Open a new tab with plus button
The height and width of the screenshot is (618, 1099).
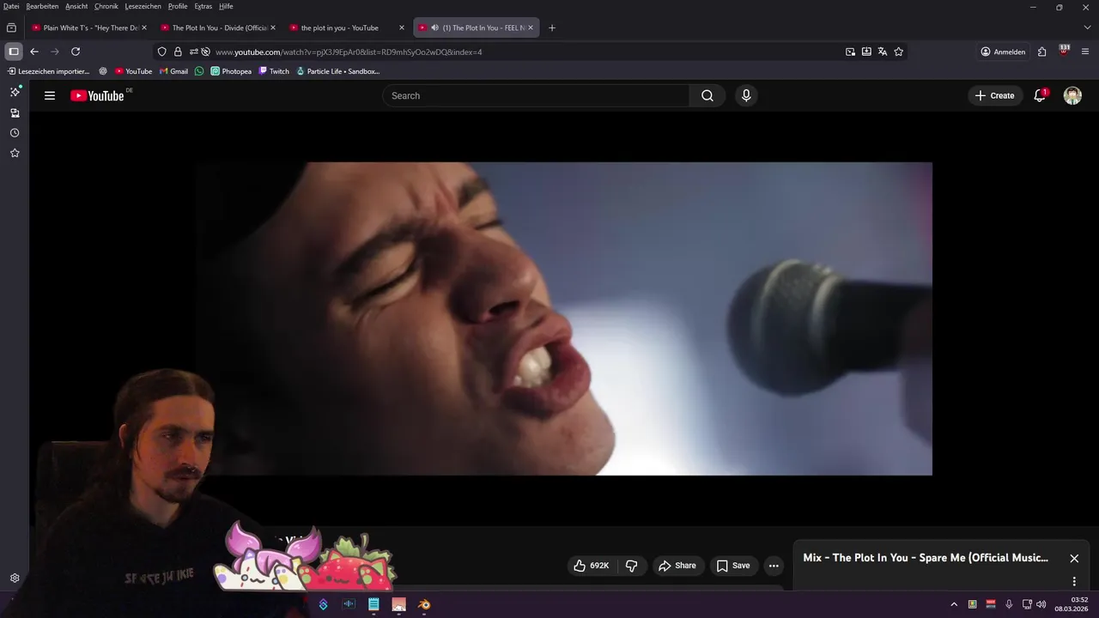click(552, 27)
